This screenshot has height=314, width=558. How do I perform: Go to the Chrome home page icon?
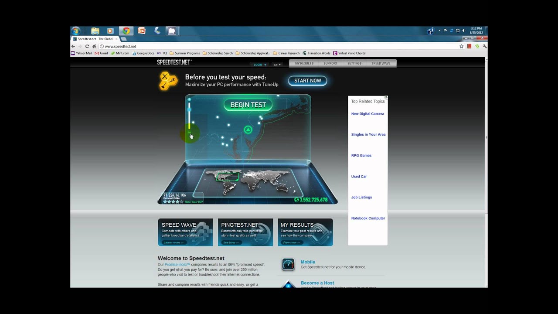(x=94, y=46)
